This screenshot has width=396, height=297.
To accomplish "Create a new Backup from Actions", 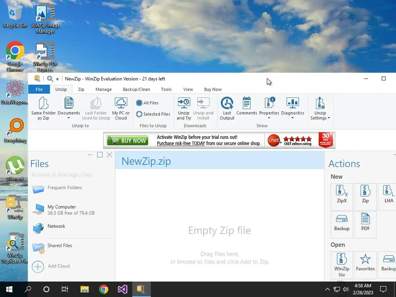I will 342,224.
